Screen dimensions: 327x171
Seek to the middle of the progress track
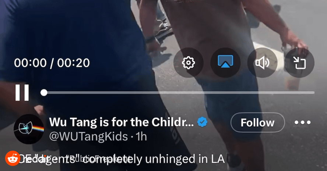[179, 92]
